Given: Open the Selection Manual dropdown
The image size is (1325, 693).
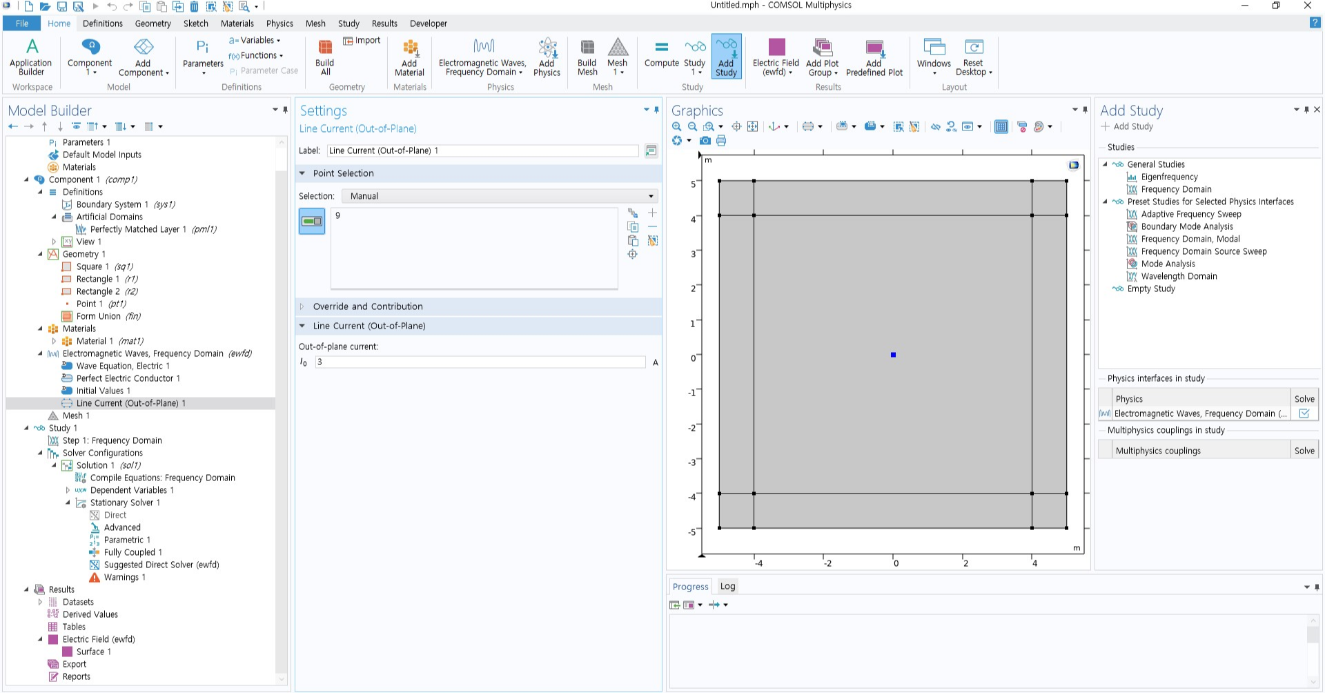Looking at the screenshot, I should coord(500,196).
